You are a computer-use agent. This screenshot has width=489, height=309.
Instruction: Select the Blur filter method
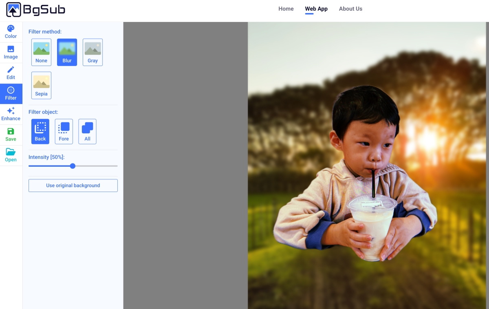pos(67,52)
